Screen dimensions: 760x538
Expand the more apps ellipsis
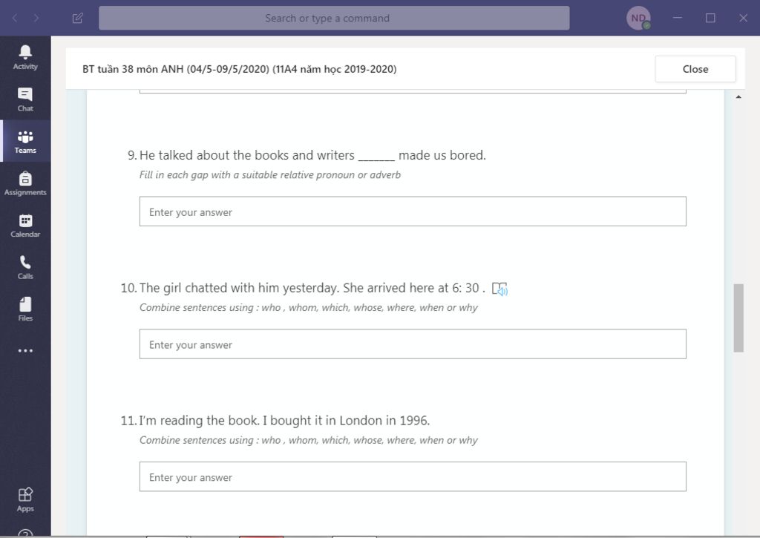coord(25,350)
